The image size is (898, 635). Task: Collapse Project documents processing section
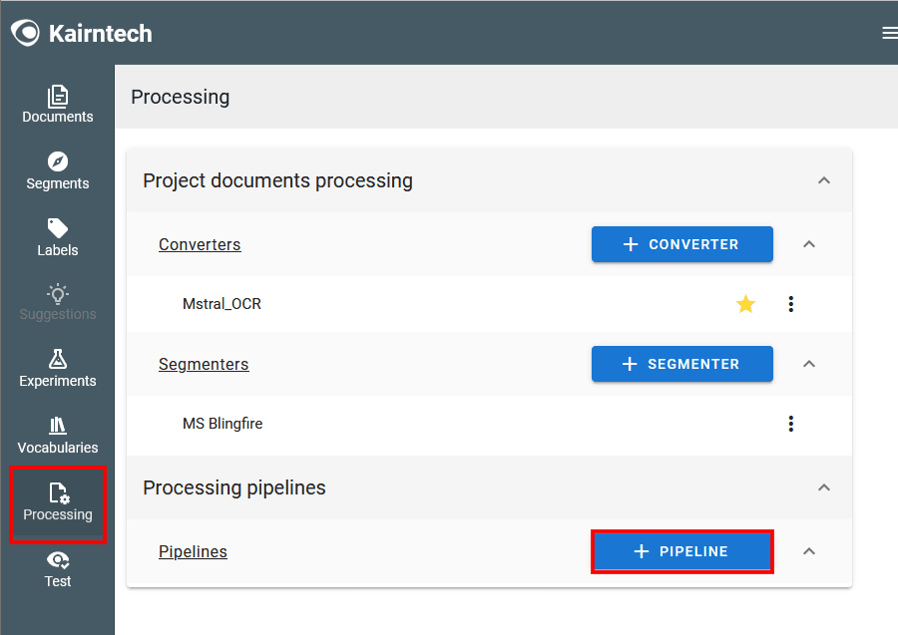(x=824, y=180)
